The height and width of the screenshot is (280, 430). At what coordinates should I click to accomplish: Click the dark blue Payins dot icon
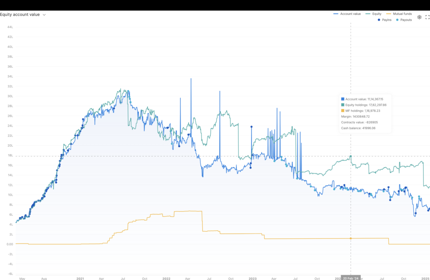pos(379,20)
